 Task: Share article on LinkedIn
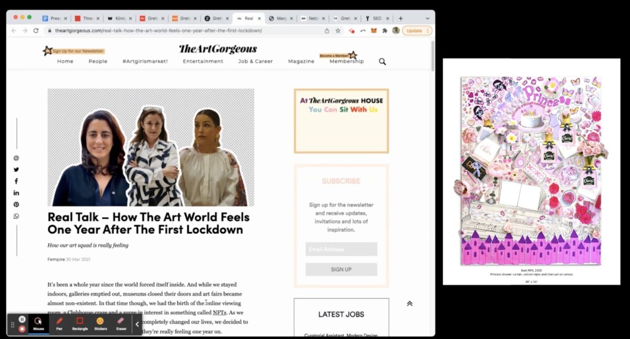pyautogui.click(x=16, y=193)
